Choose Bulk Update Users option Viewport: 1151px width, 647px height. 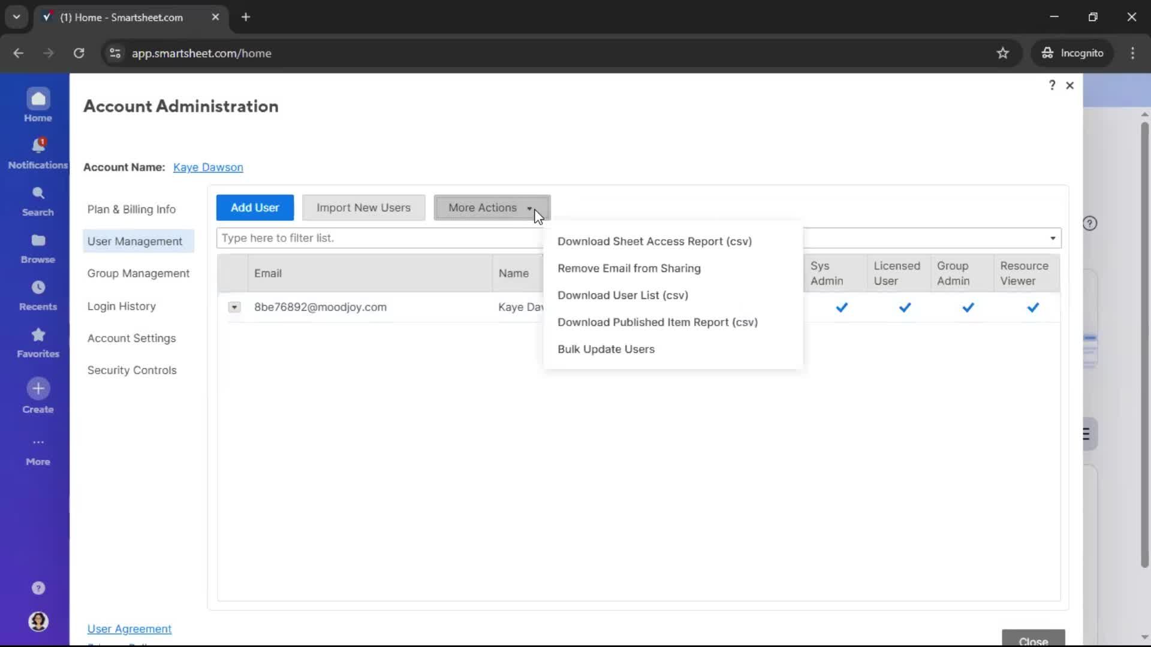605,349
